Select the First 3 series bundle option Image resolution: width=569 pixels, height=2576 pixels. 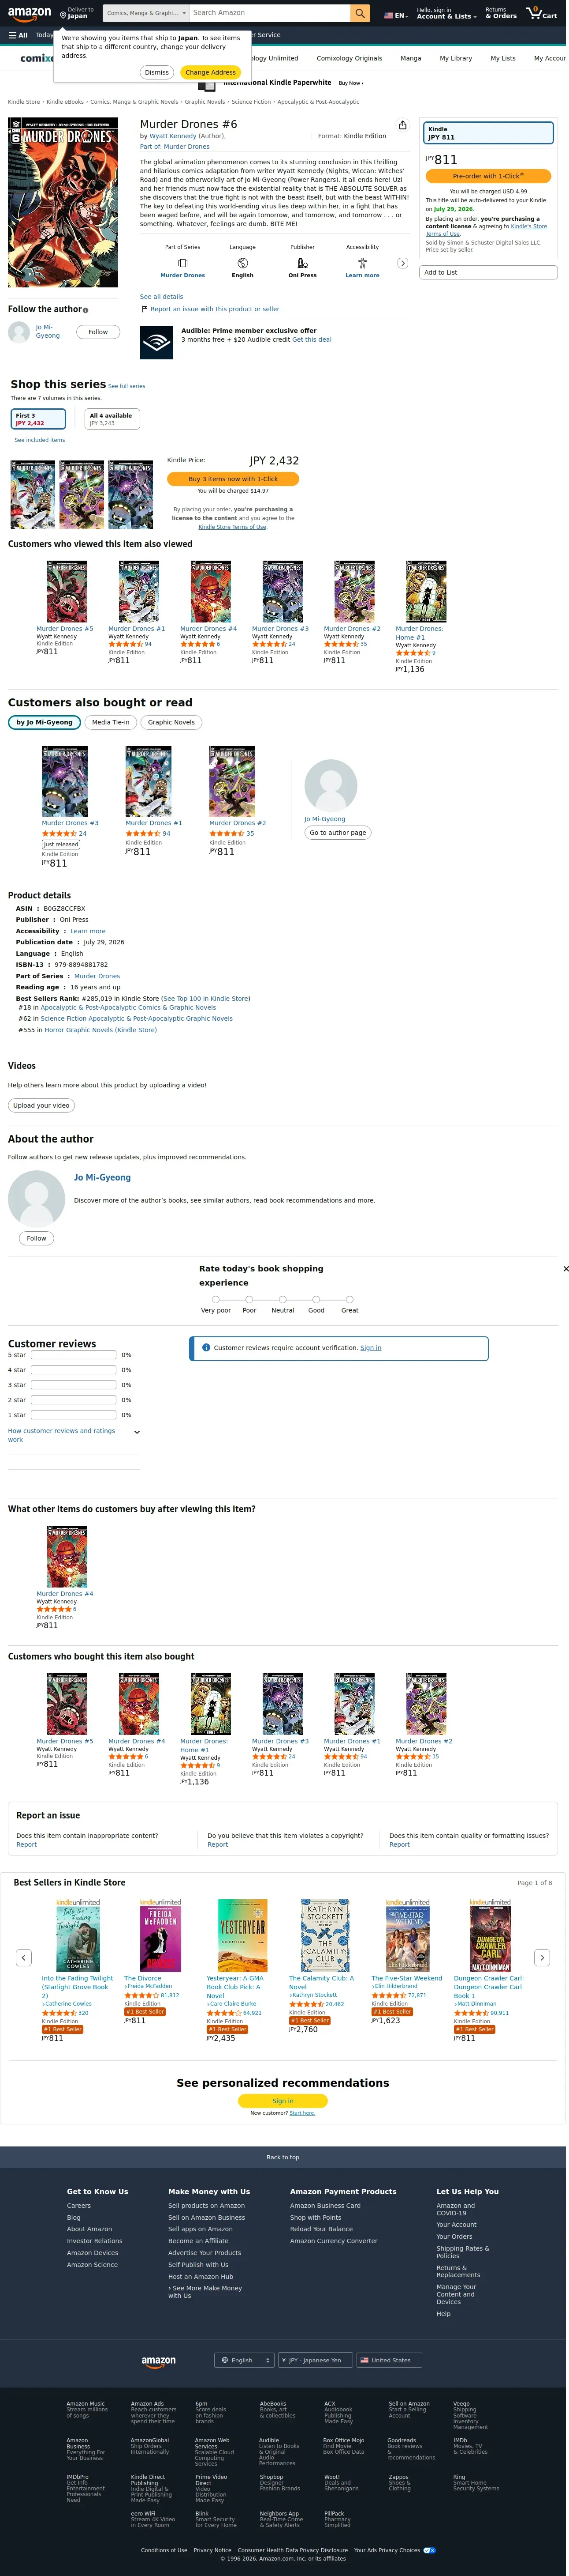[x=38, y=419]
